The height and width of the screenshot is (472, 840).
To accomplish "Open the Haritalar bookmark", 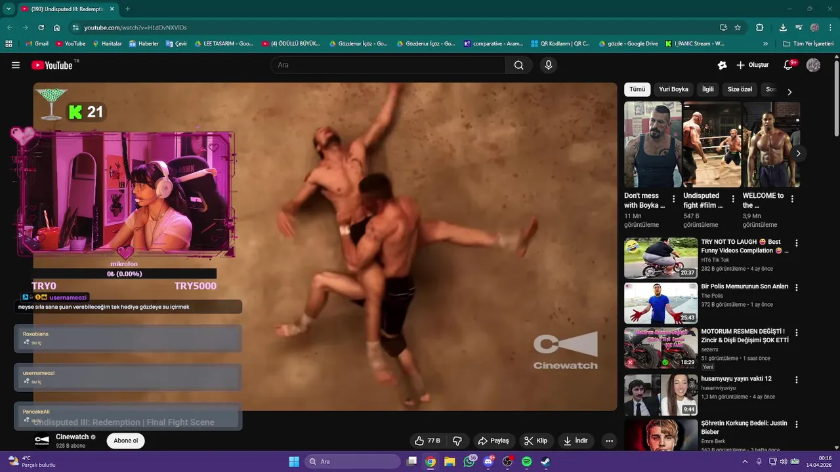I will (x=107, y=43).
